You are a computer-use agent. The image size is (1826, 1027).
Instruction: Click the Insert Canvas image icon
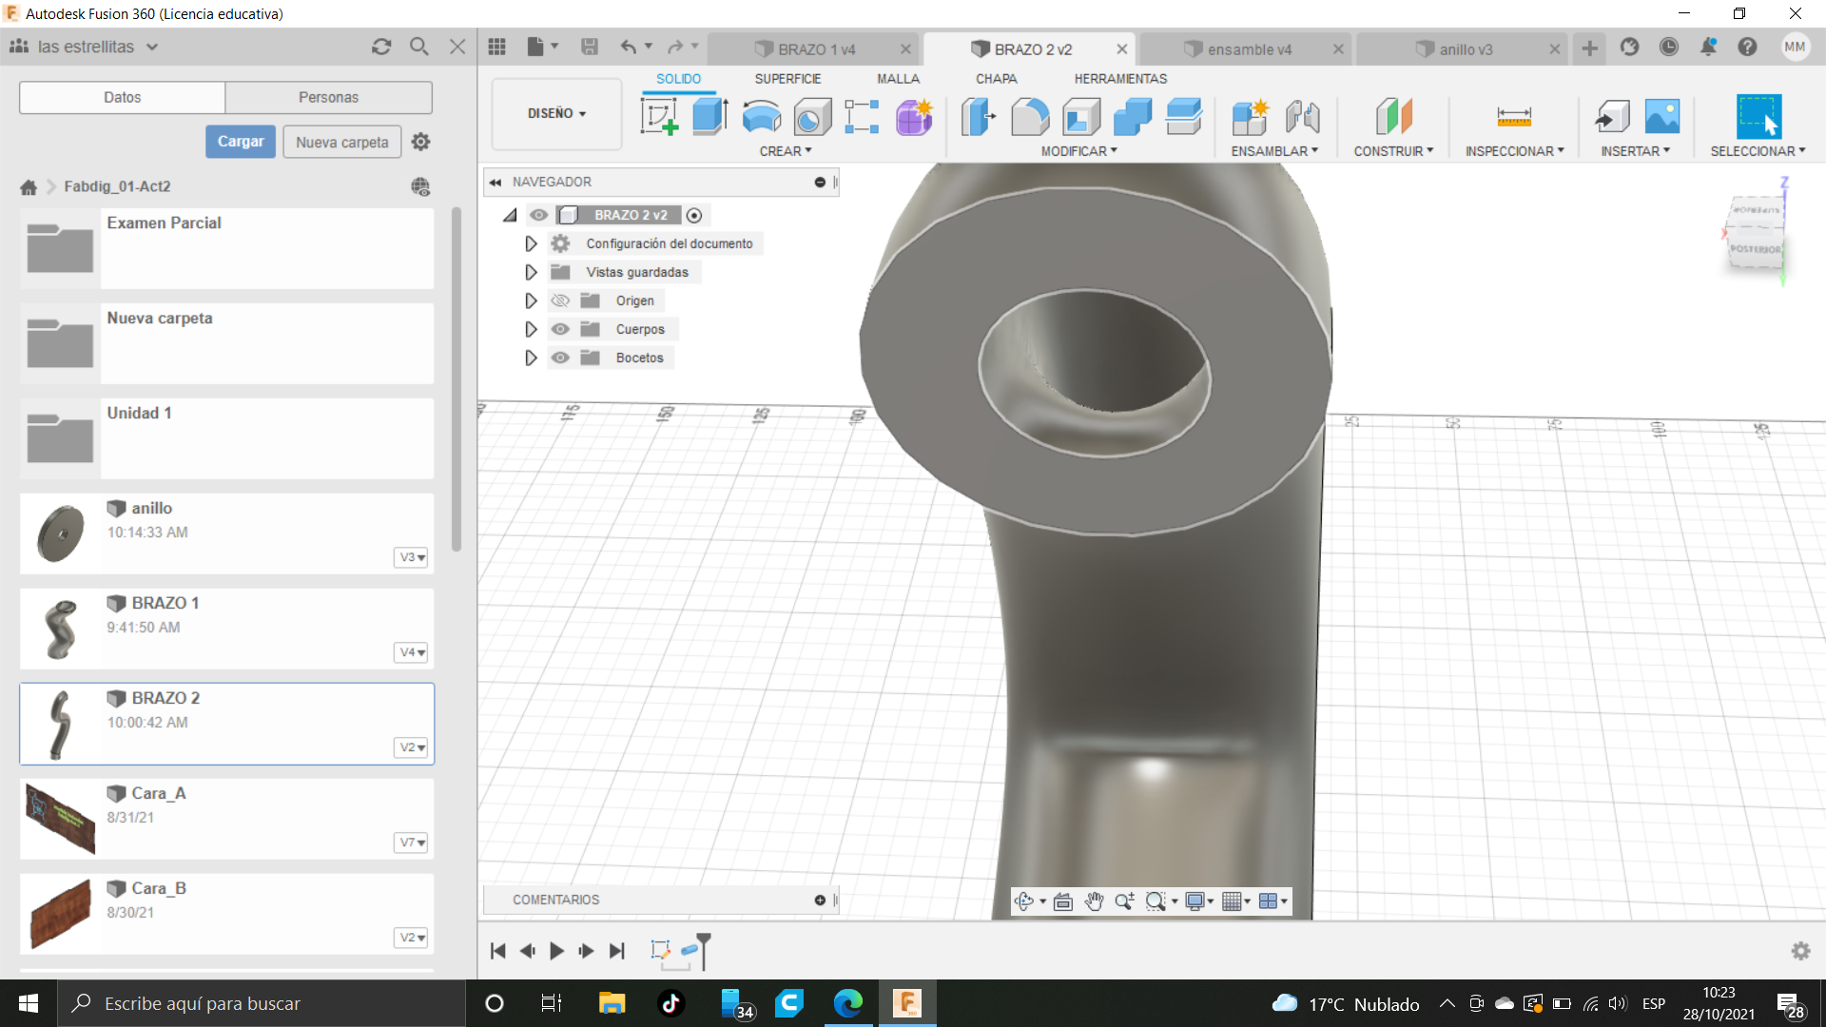click(x=1661, y=117)
